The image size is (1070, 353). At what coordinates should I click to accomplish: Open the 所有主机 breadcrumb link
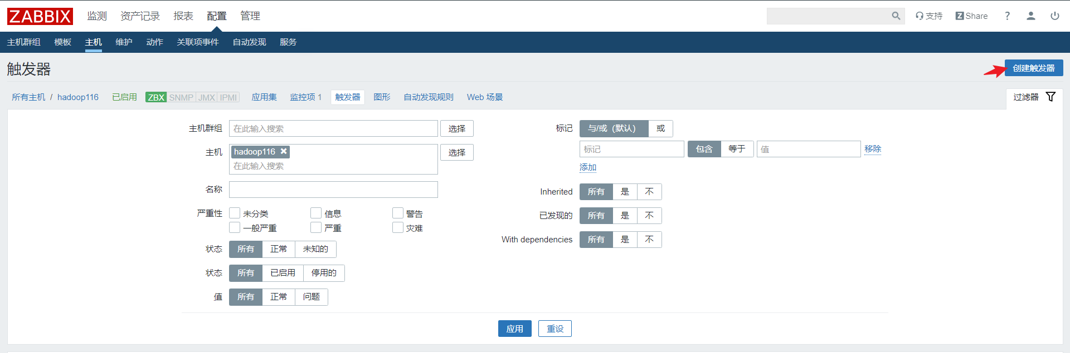pos(28,97)
